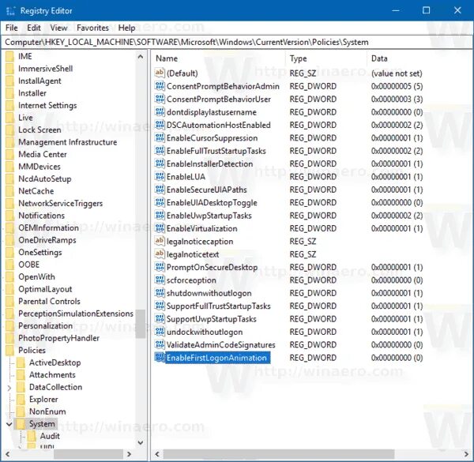Open the Edit menu
The width and height of the screenshot is (474, 462).
pyautogui.click(x=33, y=28)
